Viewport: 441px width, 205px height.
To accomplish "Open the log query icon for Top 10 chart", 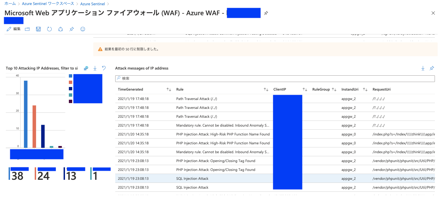I will pyautogui.click(x=86, y=68).
